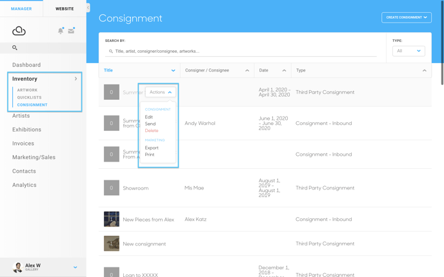
Task: Click the cloud logo icon
Action: [x=19, y=31]
